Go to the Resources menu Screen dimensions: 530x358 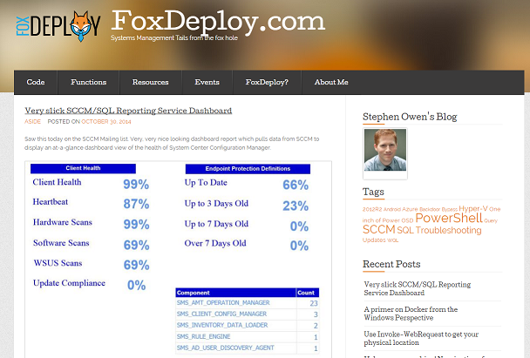click(x=151, y=82)
